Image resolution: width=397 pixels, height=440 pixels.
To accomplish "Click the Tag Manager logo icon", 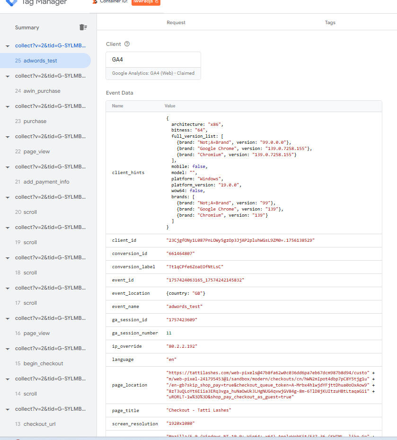I will (11, 2).
